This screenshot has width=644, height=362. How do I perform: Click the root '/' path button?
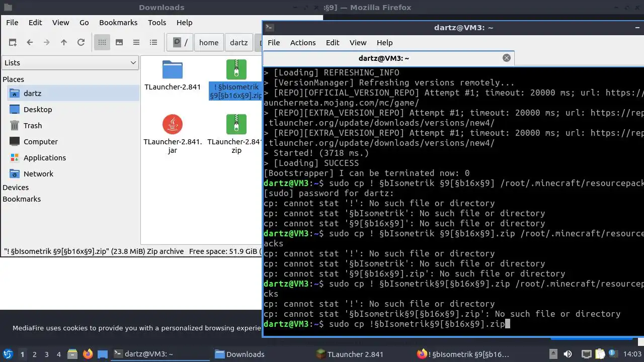[180, 43]
